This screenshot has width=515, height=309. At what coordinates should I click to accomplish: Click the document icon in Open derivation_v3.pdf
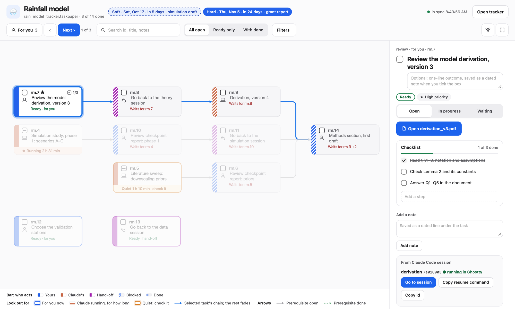tap(404, 128)
